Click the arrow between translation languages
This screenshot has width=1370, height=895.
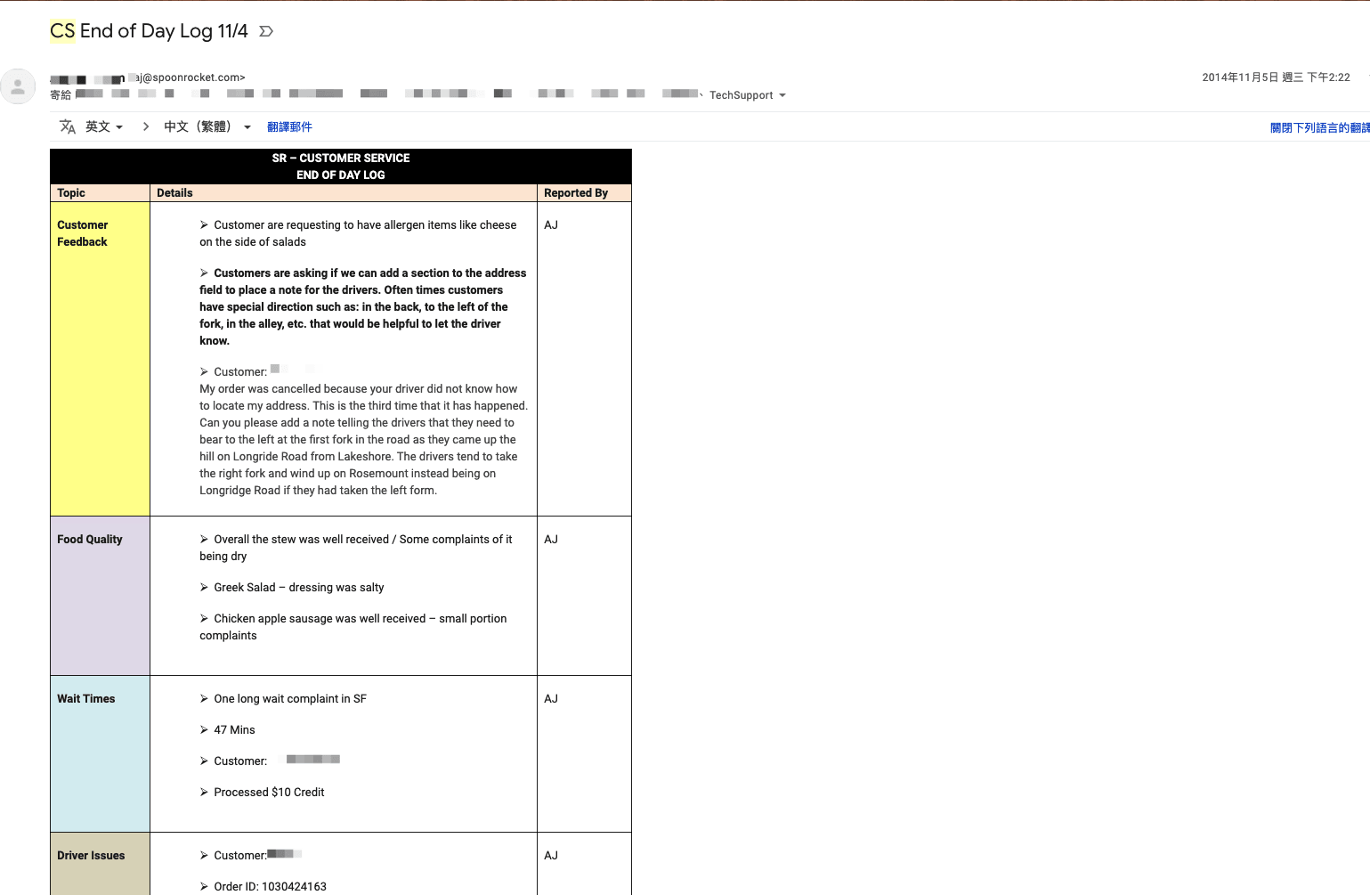[146, 126]
